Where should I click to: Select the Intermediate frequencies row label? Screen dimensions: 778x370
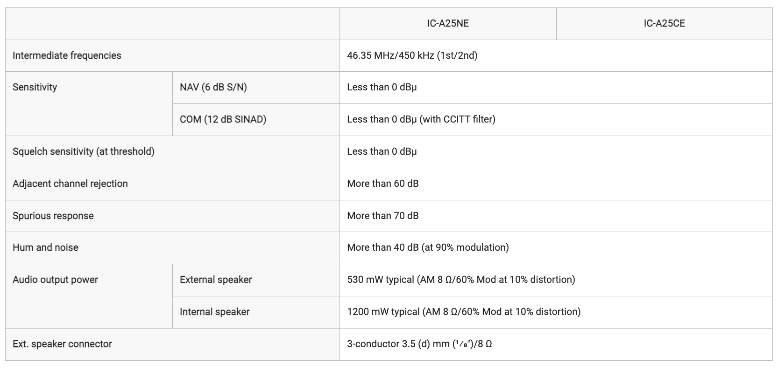click(67, 55)
